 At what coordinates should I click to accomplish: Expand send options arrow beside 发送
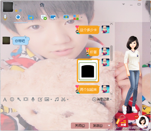point(109,126)
